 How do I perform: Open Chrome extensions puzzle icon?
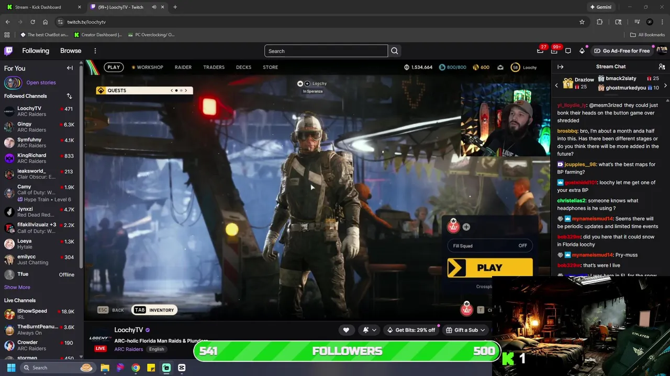pyautogui.click(x=600, y=22)
